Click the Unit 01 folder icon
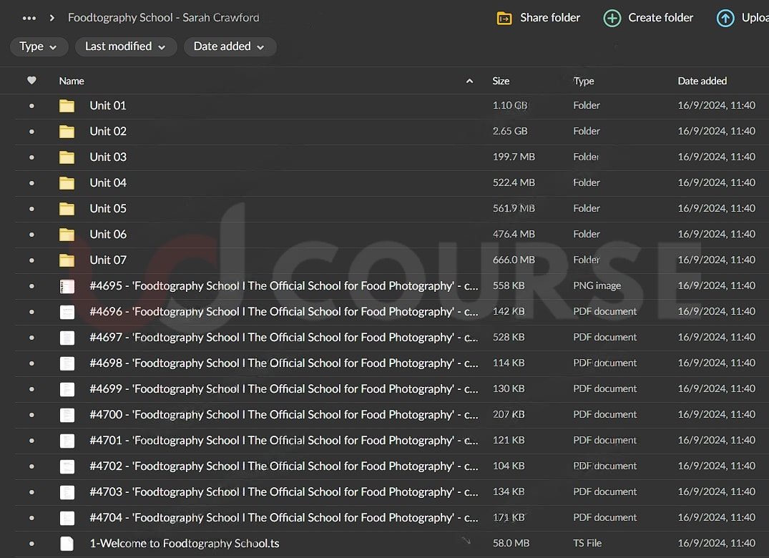Viewport: 769px width, 558px height. click(67, 106)
